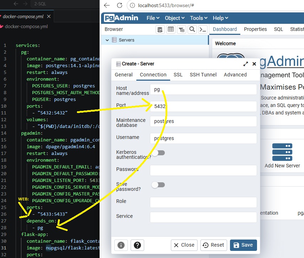Switch to the Advanced tab
The height and width of the screenshot is (258, 304).
click(x=235, y=75)
